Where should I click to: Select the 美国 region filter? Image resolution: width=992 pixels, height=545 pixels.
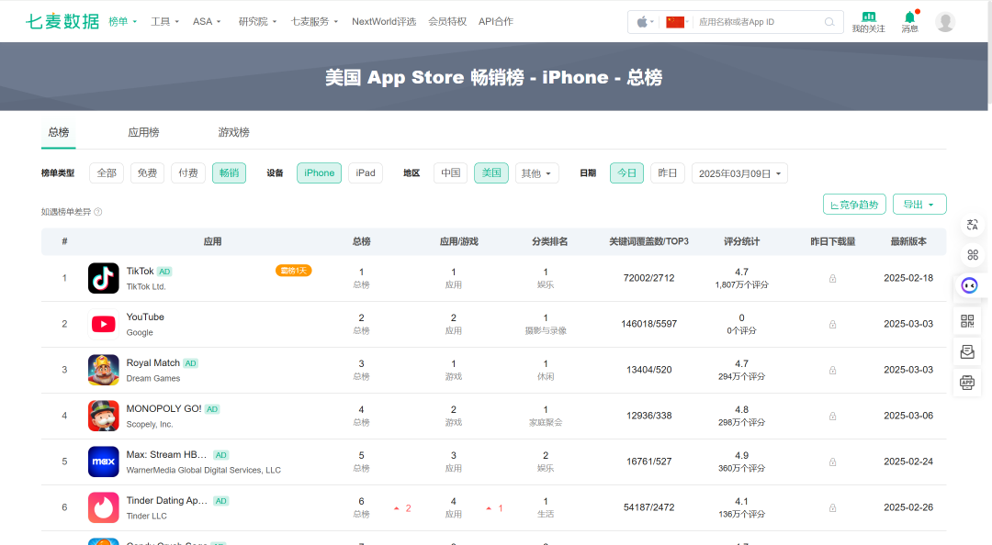pos(490,173)
